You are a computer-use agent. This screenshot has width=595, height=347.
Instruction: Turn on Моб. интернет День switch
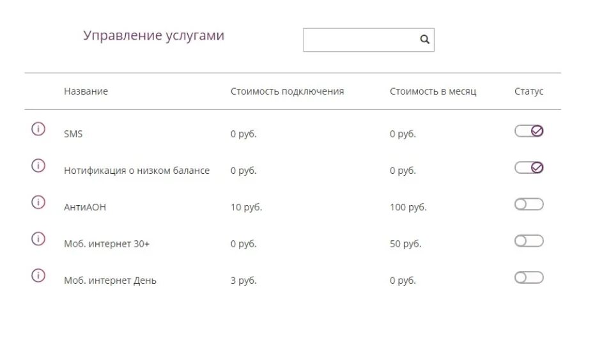(529, 277)
